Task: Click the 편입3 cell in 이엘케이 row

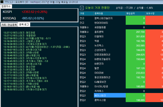Action: 86,37
